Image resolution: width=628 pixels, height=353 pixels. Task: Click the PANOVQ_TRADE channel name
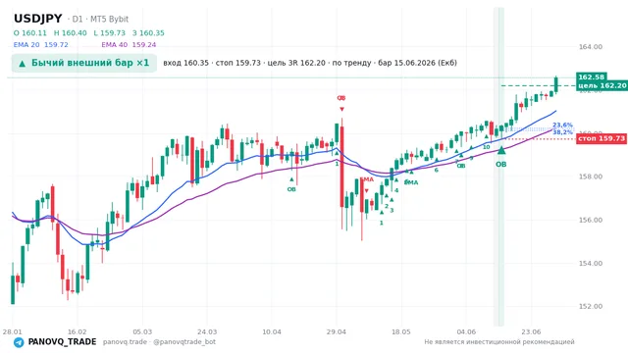click(62, 342)
